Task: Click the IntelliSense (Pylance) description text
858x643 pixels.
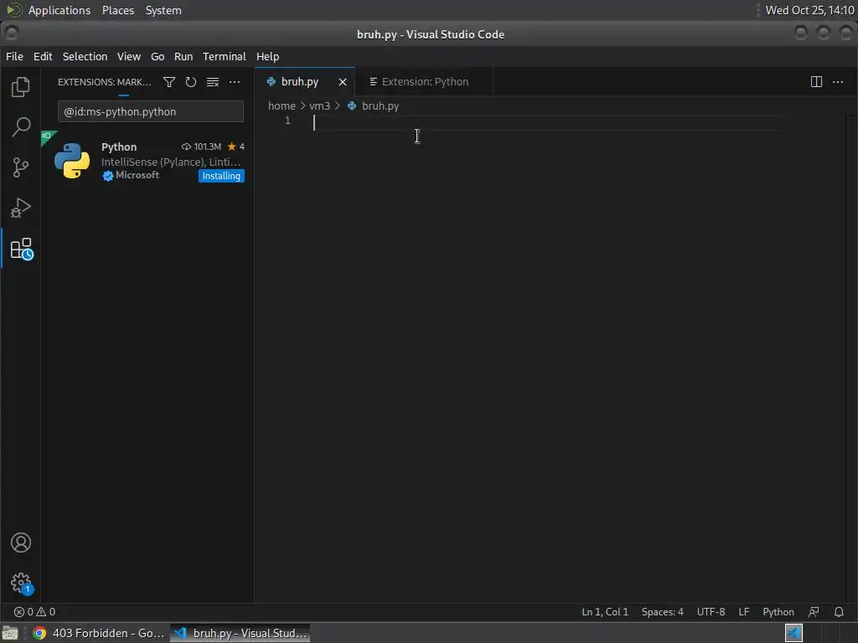Action: (x=171, y=162)
